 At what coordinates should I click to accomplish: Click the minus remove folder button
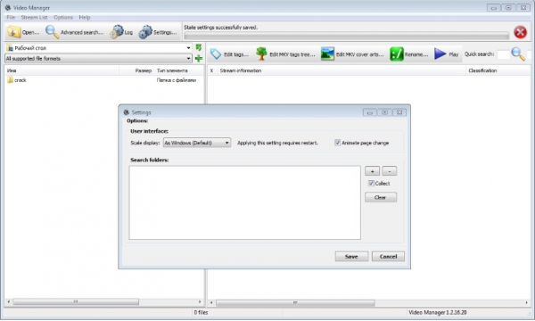(390, 171)
